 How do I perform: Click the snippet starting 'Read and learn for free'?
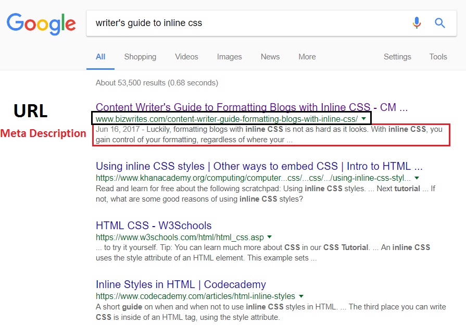[x=266, y=194]
